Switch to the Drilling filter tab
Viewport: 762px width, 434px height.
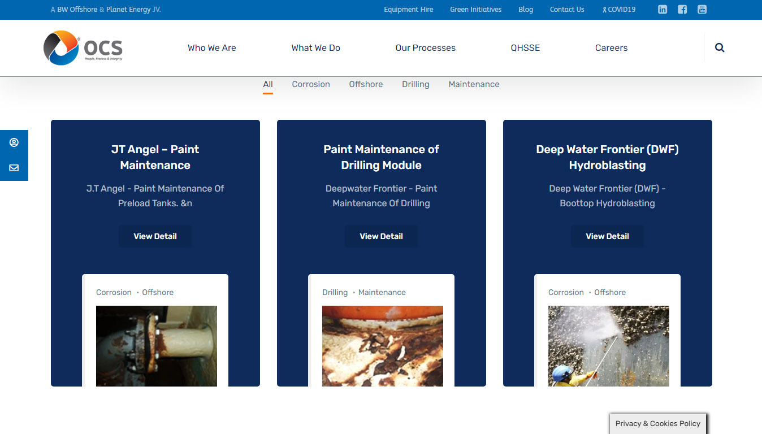tap(415, 84)
